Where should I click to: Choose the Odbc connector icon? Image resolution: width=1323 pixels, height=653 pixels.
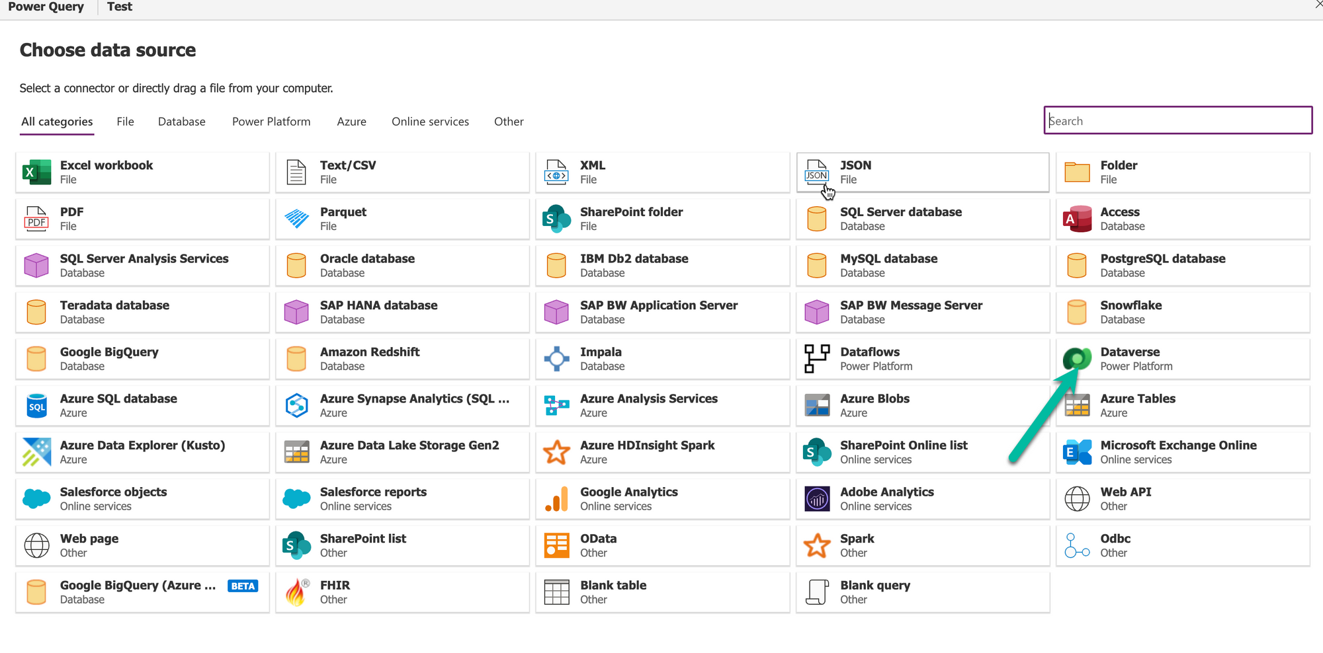[1077, 546]
